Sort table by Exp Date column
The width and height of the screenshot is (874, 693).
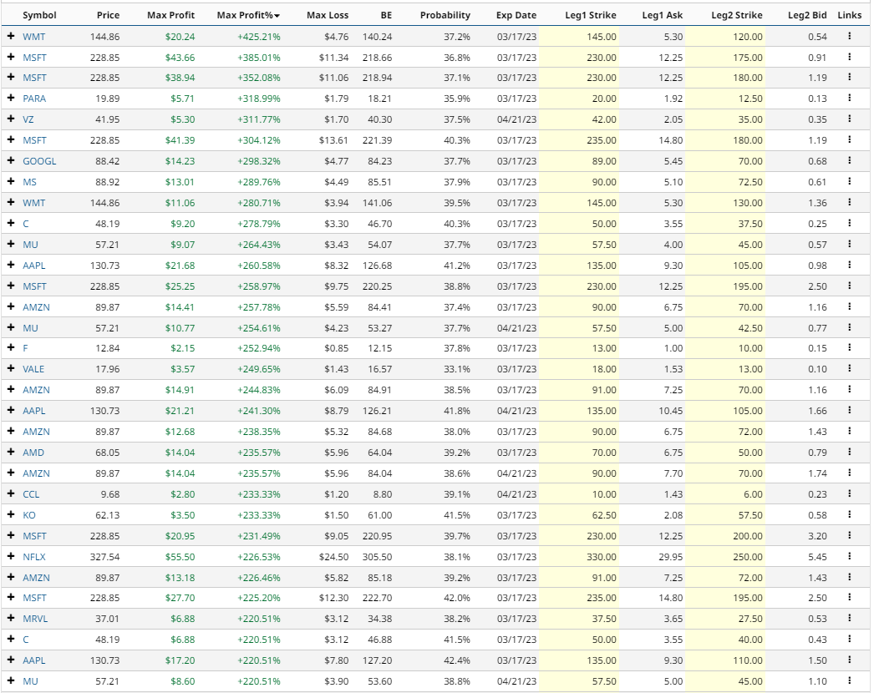[x=516, y=15]
